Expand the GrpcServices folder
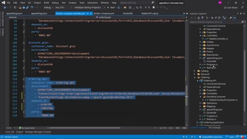The height and width of the screenshot is (139, 247). 200,45
